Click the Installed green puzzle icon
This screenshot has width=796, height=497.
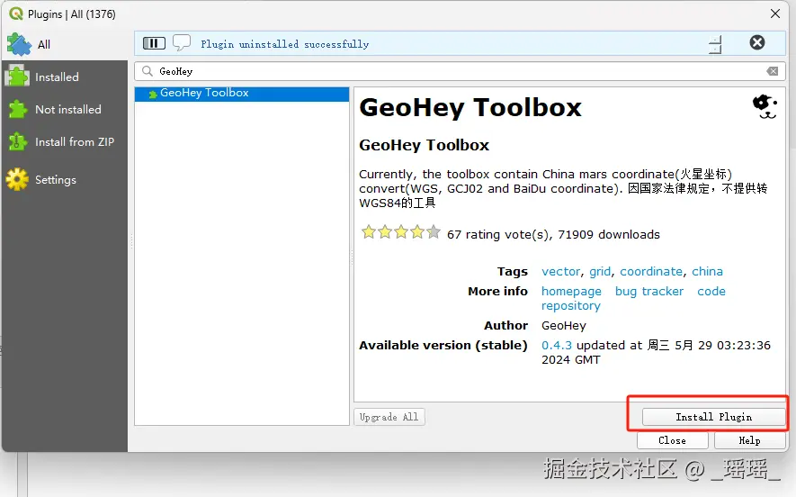coord(17,77)
